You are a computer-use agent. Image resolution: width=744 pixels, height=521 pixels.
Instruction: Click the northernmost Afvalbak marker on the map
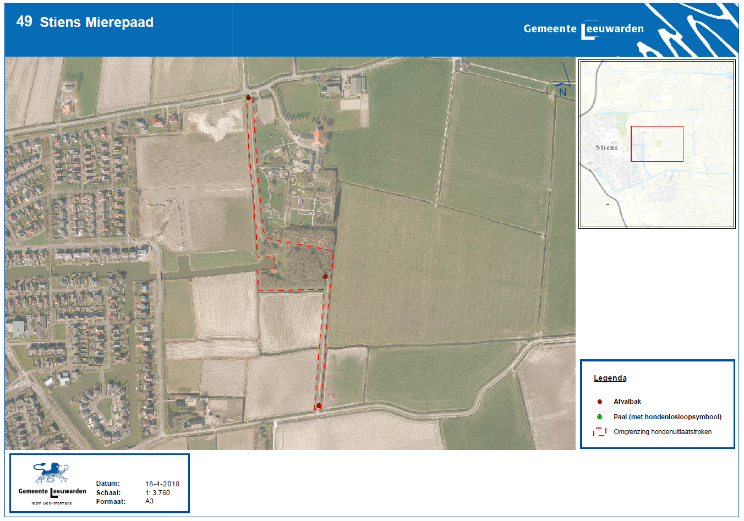(248, 98)
